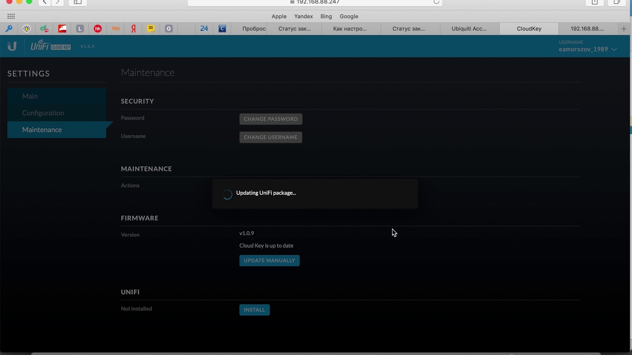Screen dimensions: 632x355
Task: Show the Safari tab overview
Action: click(617, 2)
